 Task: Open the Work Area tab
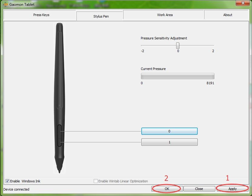coord(164,15)
